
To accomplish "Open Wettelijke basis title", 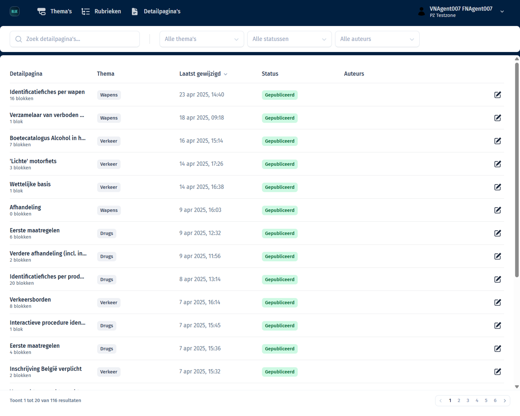I will tap(30, 184).
